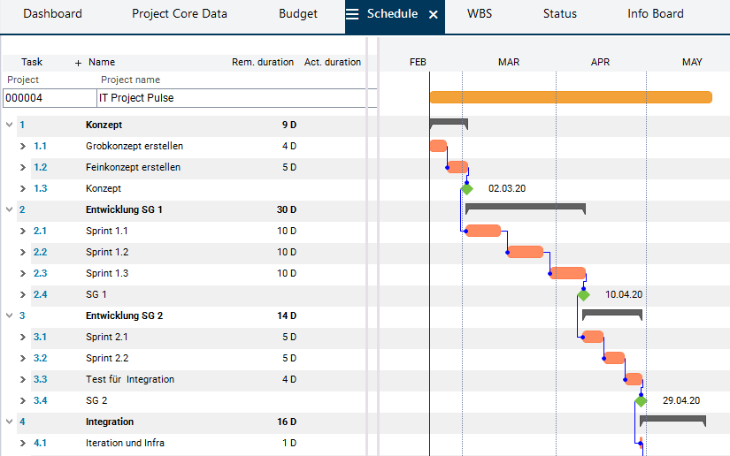Click the hamburger menu icon on Schedule tab
730x456 pixels.
click(352, 14)
